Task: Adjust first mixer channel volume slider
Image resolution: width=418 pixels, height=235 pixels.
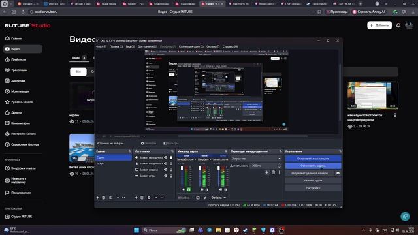Action: 182,176
